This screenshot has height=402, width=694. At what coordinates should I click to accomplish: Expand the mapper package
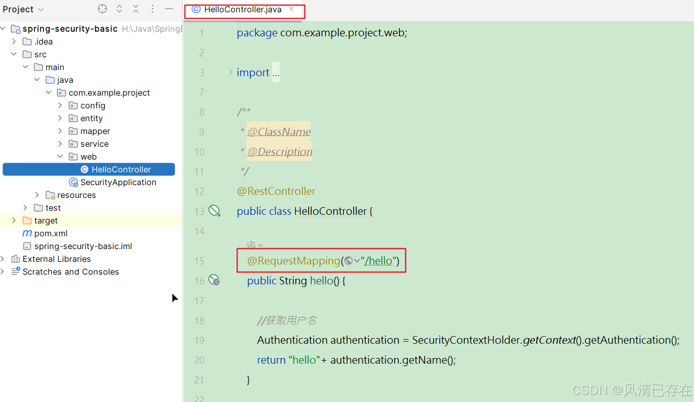(x=60, y=131)
